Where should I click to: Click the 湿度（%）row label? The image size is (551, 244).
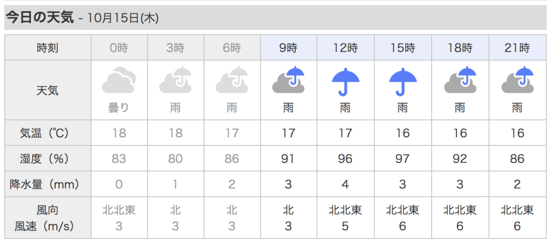(45, 158)
